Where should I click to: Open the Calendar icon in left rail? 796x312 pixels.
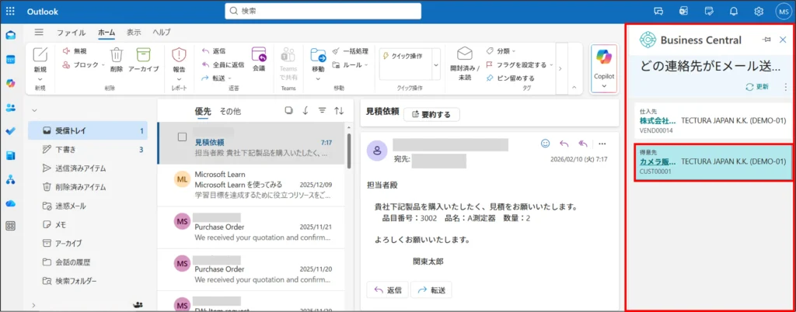(x=11, y=60)
